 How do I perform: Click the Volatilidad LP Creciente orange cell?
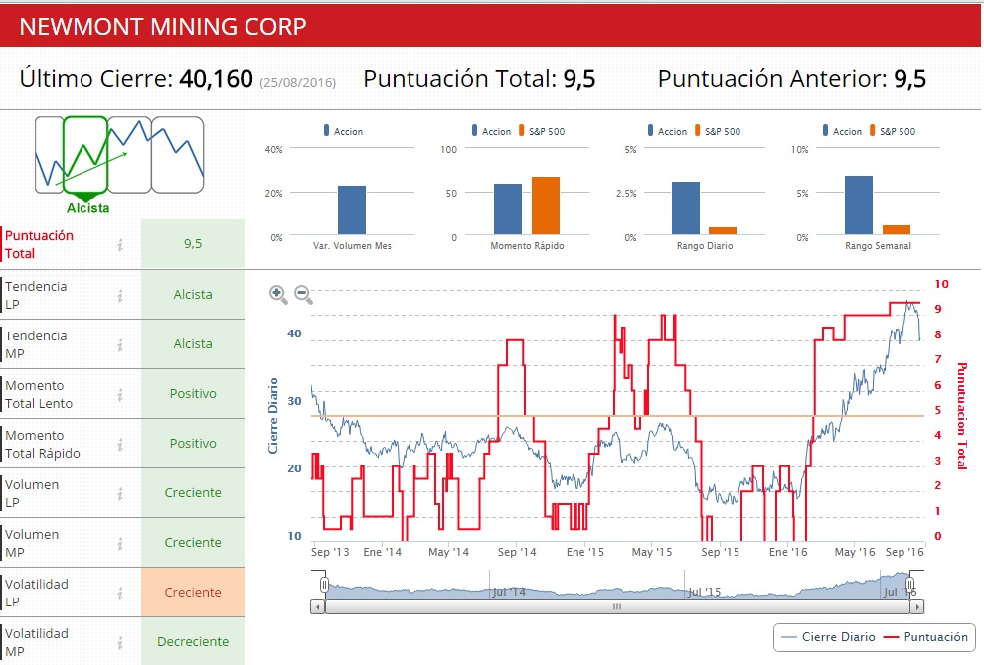193,592
